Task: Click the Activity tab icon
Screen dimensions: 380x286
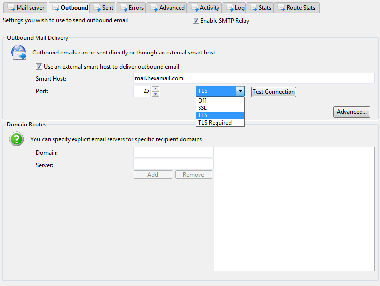Action: (x=194, y=8)
